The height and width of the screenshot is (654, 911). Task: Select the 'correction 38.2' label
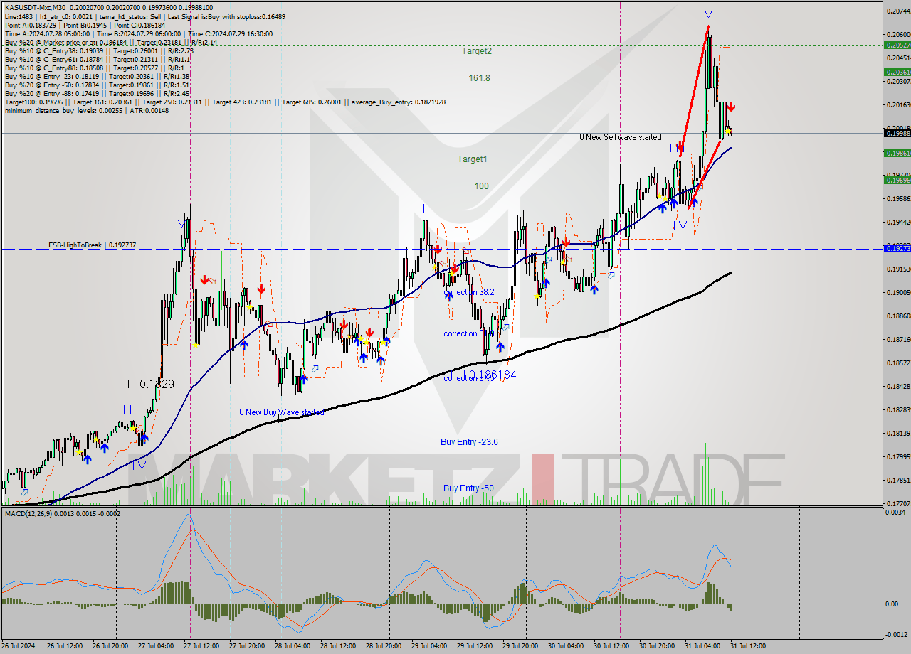pyautogui.click(x=468, y=292)
